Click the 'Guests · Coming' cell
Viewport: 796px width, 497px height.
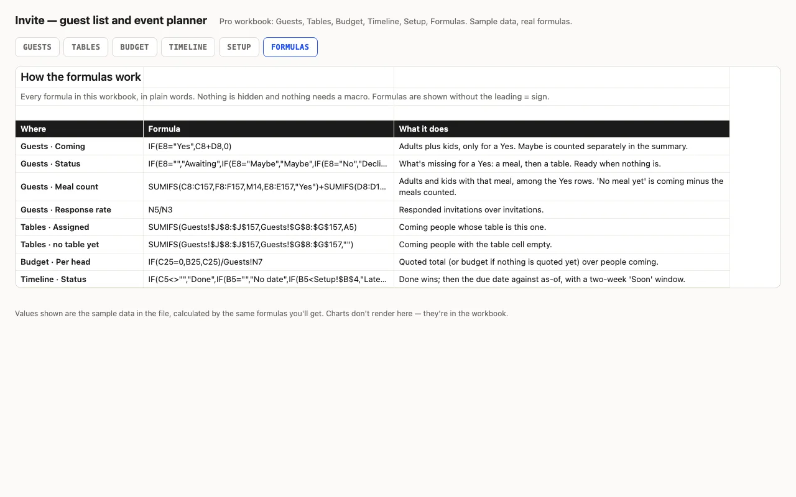point(80,147)
